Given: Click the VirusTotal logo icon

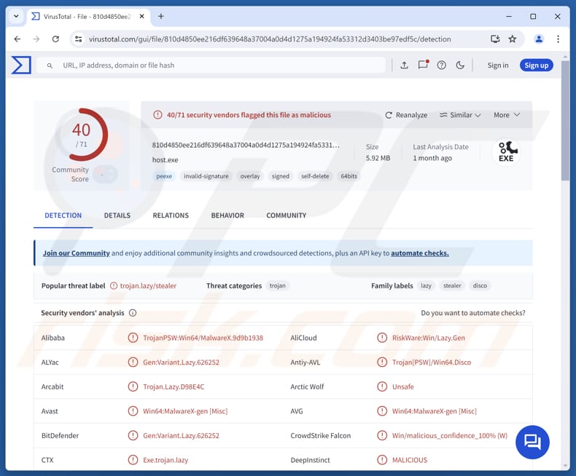Looking at the screenshot, I should [x=21, y=65].
